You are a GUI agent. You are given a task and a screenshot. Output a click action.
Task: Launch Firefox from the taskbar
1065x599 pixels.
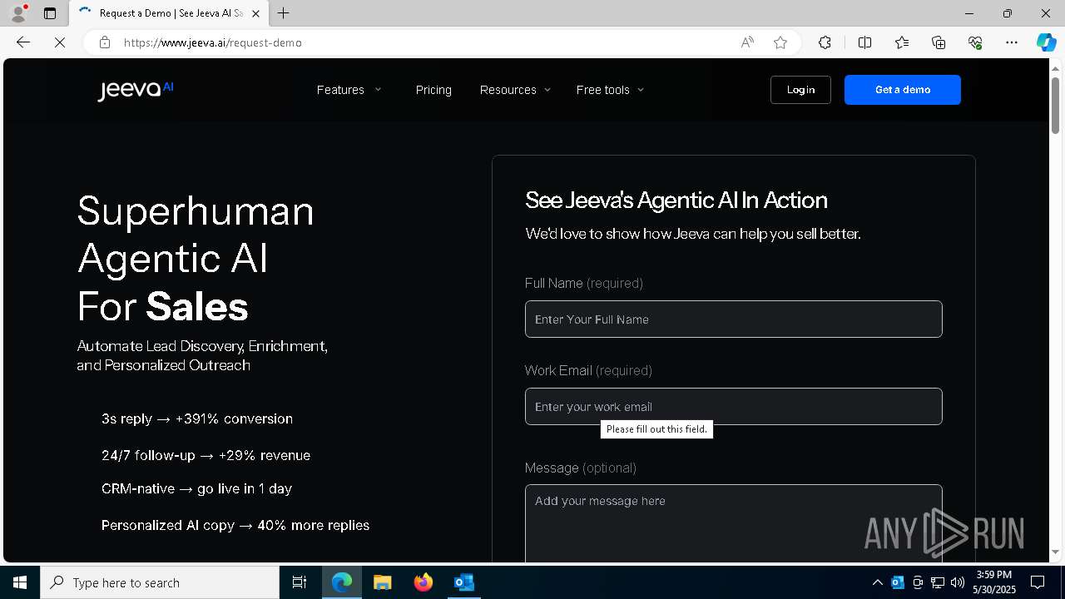(424, 582)
